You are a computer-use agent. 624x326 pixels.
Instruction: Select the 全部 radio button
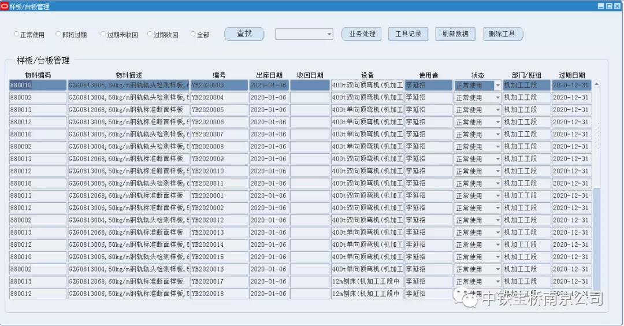point(194,34)
